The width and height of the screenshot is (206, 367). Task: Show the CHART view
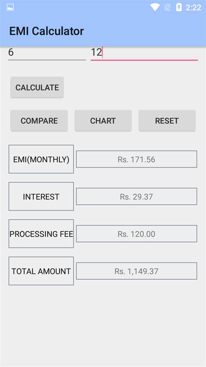coord(103,121)
